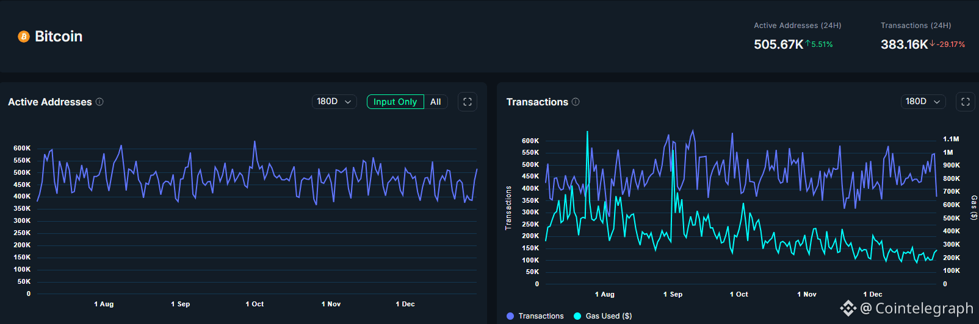
Task: Toggle Transactions series in chart legend
Action: pos(540,316)
